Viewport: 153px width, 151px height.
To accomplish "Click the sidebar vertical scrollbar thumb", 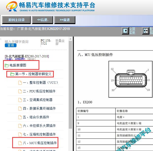I will tap(70, 85).
